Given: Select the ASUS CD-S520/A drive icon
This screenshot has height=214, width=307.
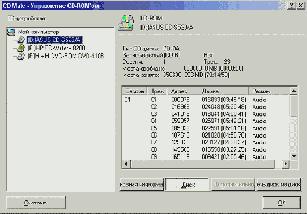Looking at the screenshot, I should (x=21, y=40).
